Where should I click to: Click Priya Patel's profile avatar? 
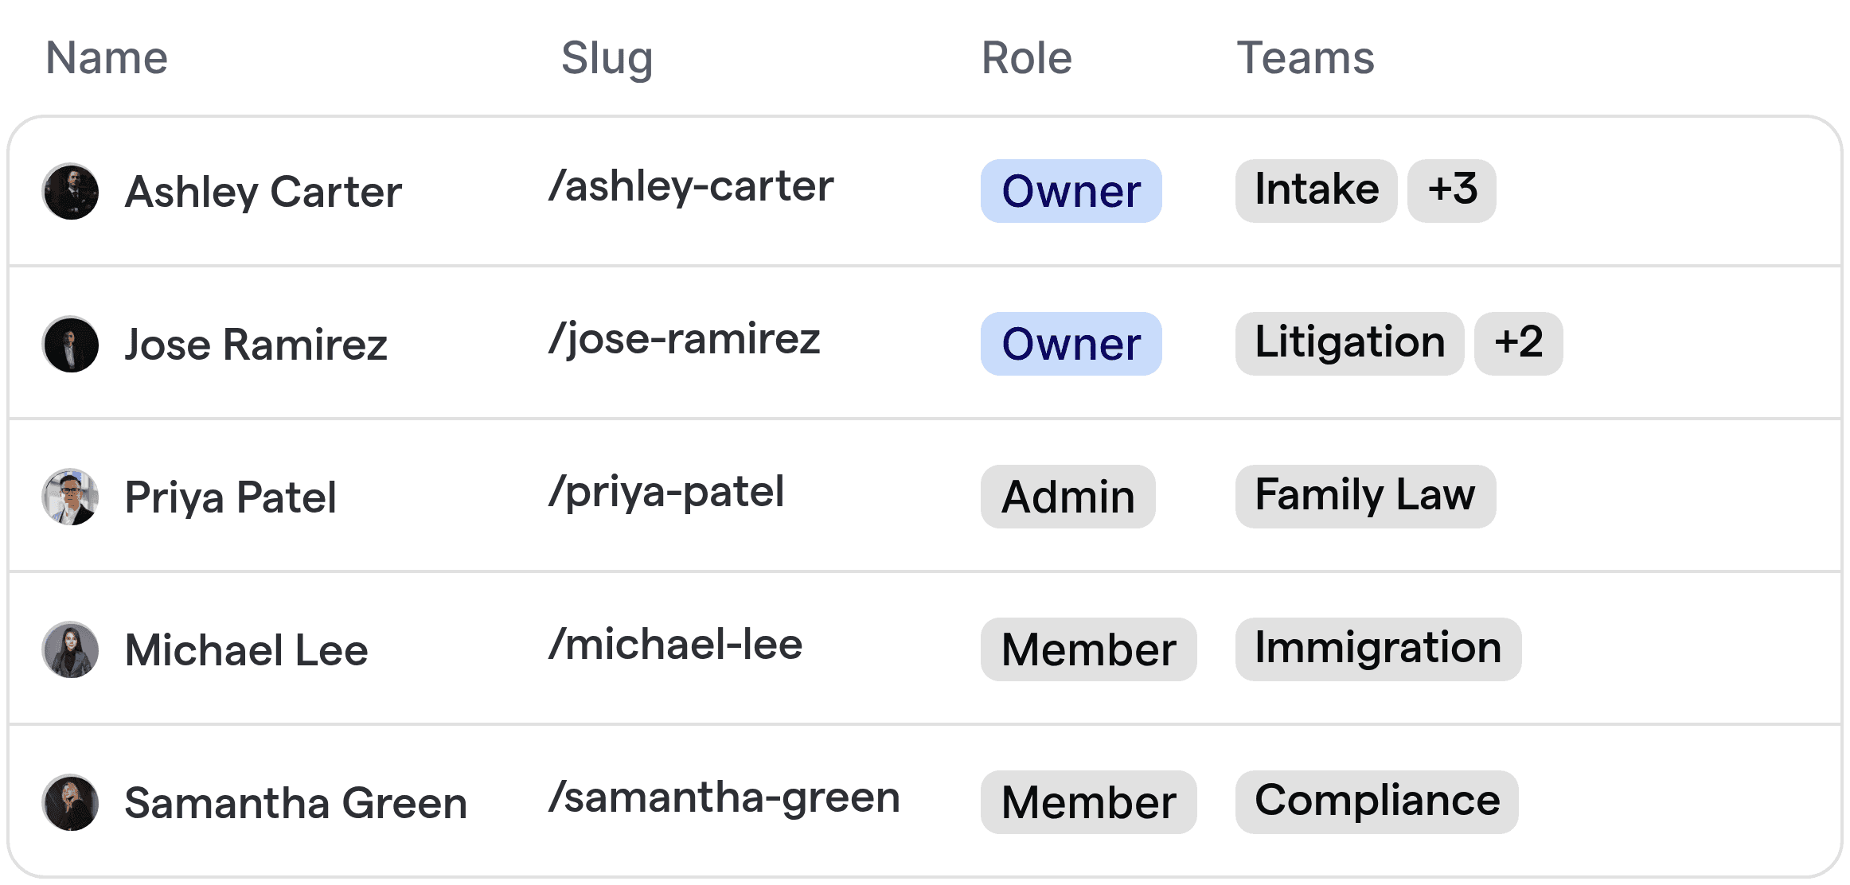coord(70,497)
